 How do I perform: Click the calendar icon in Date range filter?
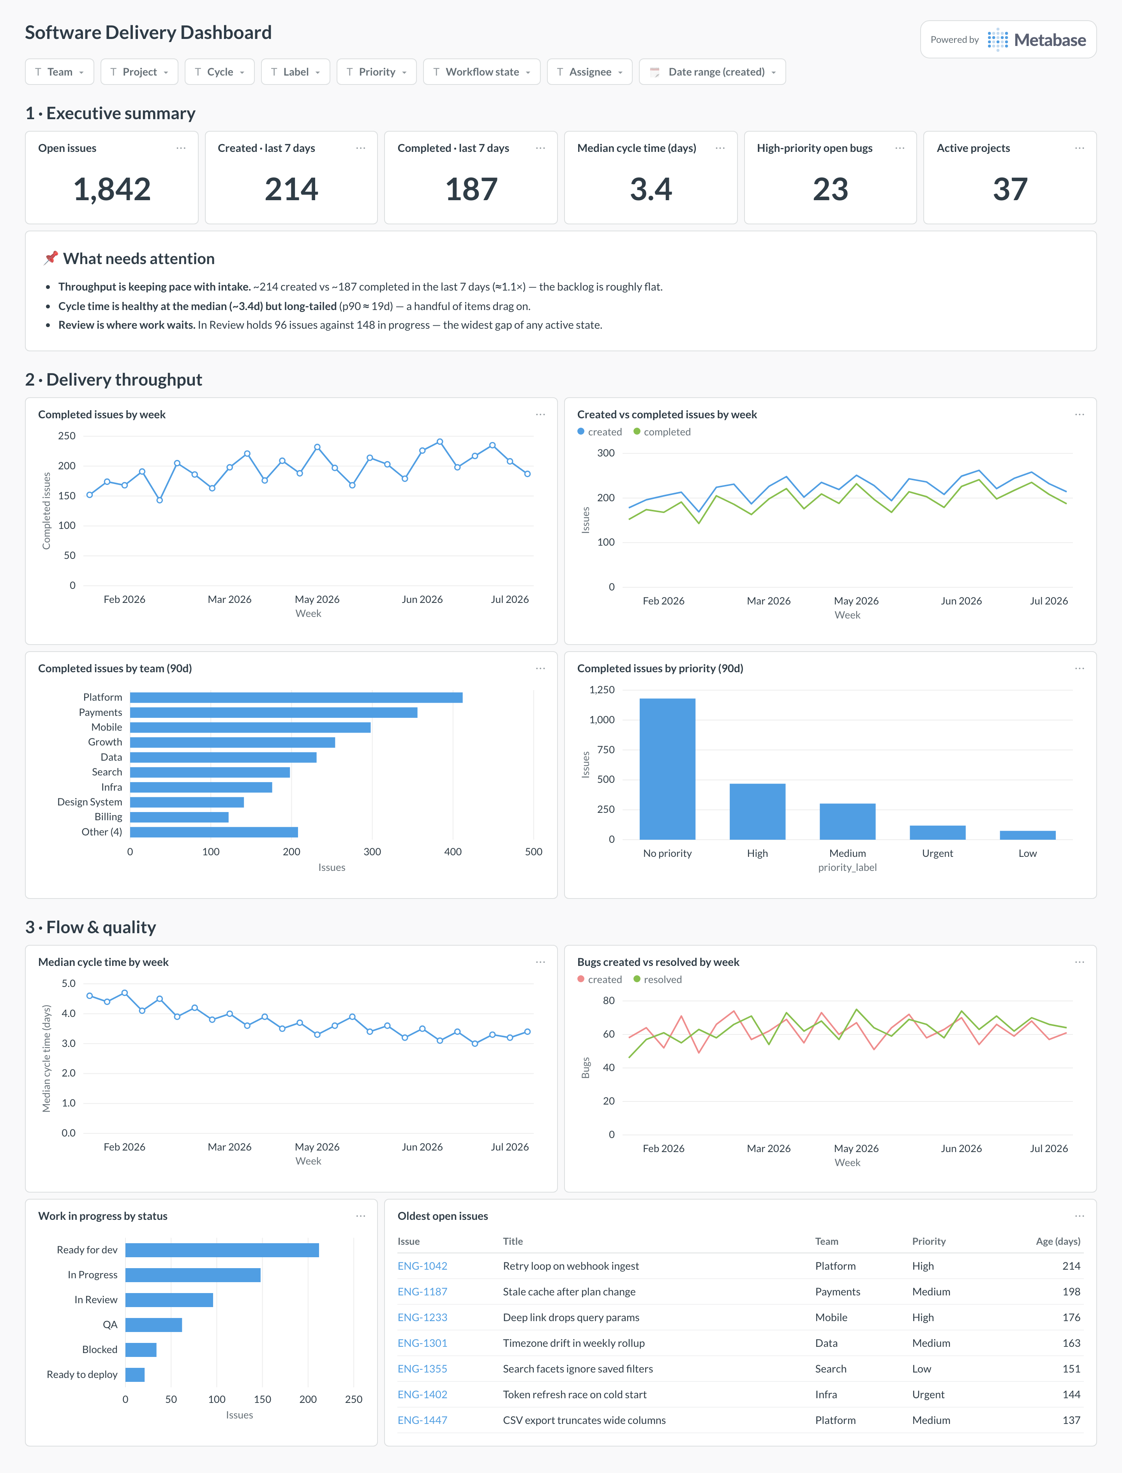[x=654, y=72]
